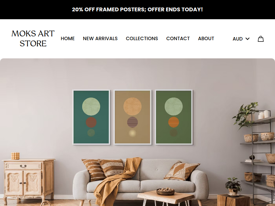Click the MOKS ART STORE logo
Viewport: 275px width, 206px height.
coord(33,38)
